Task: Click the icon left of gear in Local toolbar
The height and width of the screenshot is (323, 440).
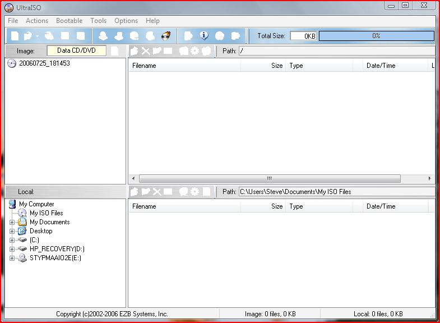Action: [184, 192]
